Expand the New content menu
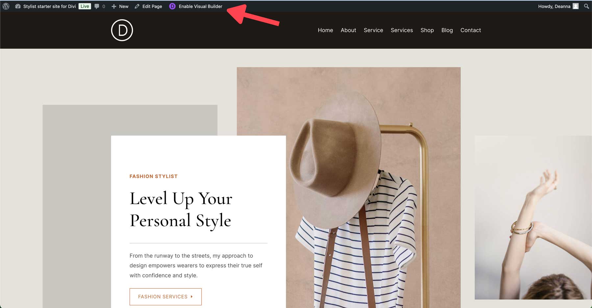The height and width of the screenshot is (308, 592). tap(120, 6)
